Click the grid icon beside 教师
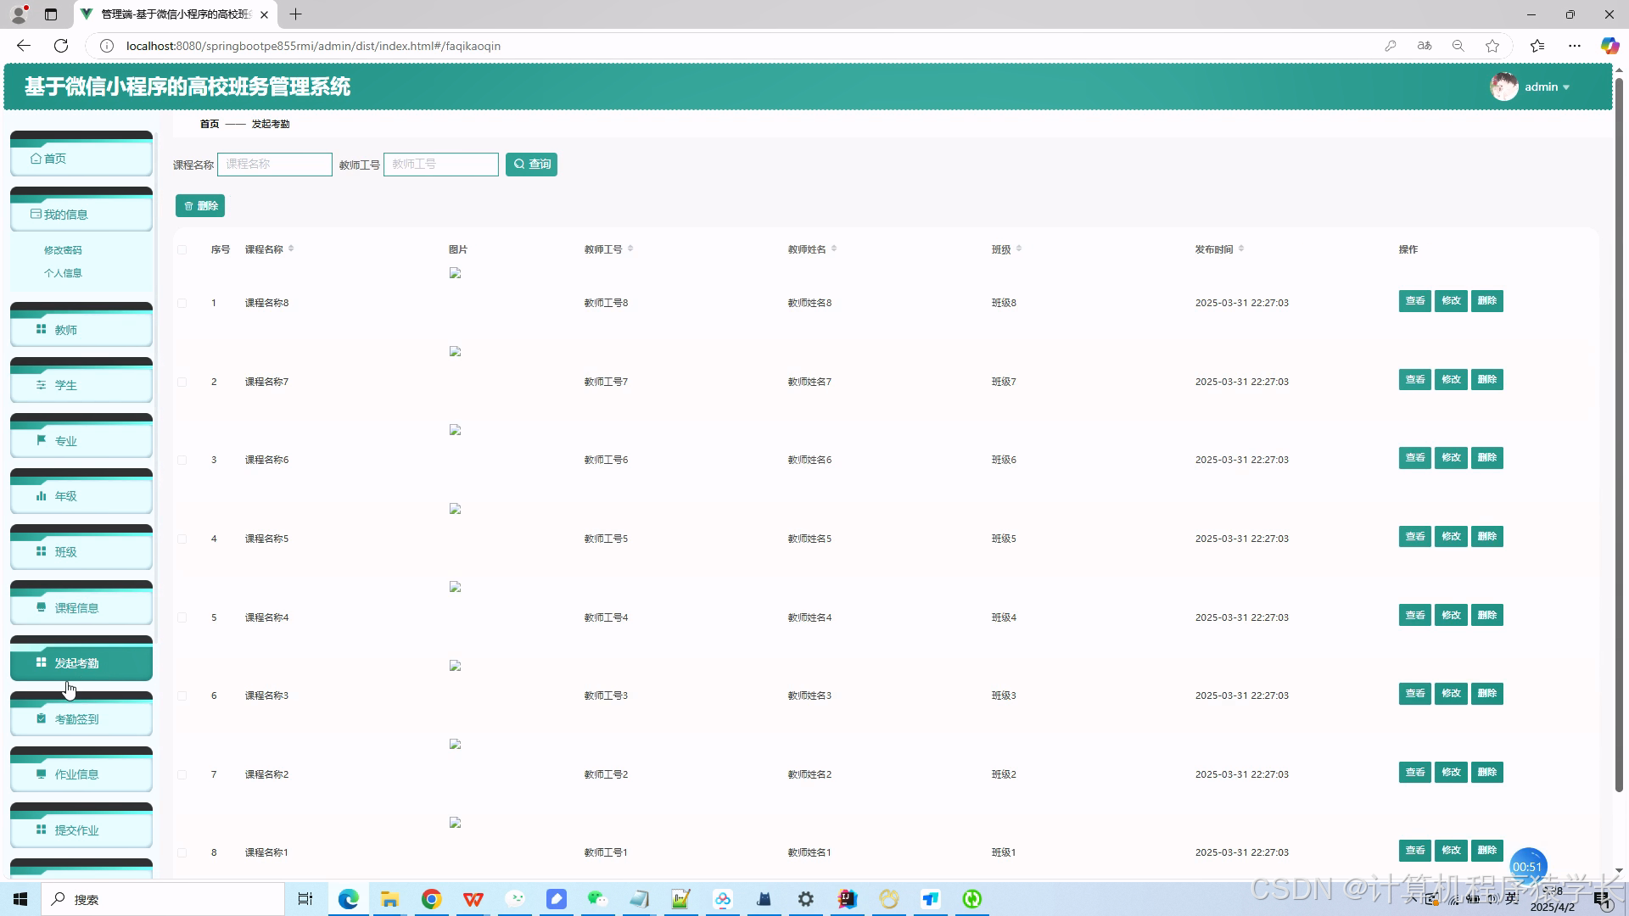This screenshot has height=916, width=1629. pos(41,329)
